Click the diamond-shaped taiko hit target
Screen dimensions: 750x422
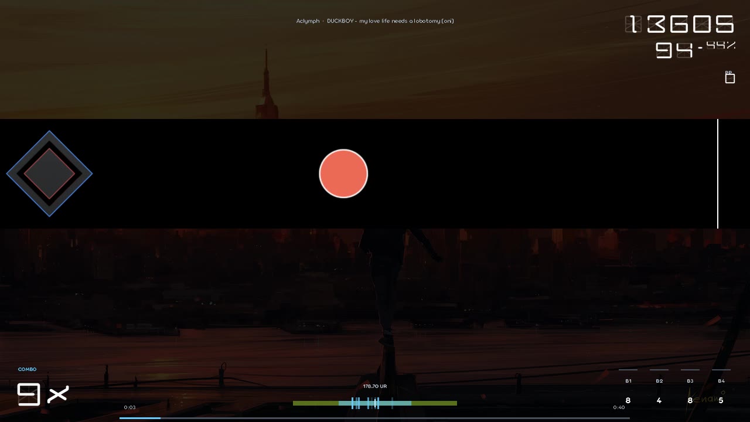[x=49, y=173]
